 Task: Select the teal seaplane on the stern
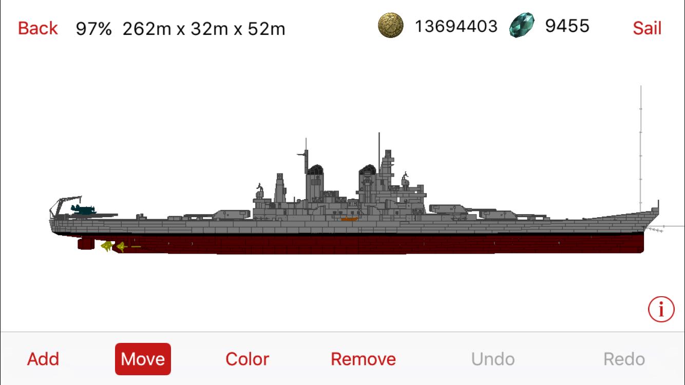pos(83,209)
